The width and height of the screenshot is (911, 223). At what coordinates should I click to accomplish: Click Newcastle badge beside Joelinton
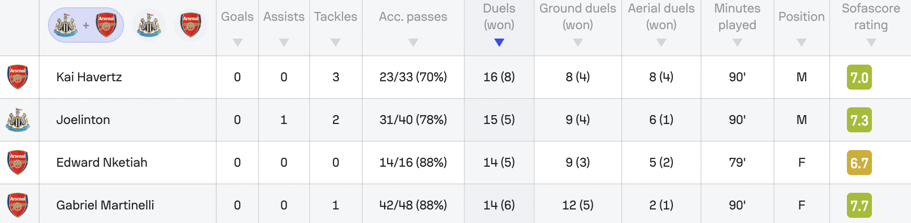[18, 120]
